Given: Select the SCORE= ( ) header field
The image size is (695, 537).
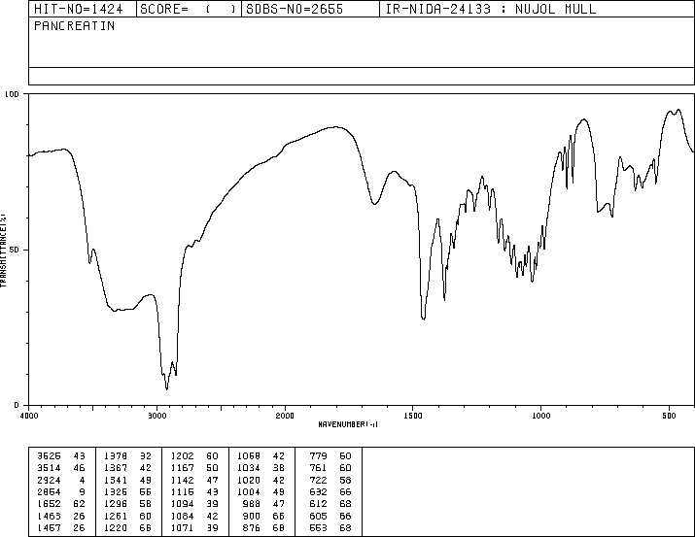Looking at the screenshot, I should point(189,9).
